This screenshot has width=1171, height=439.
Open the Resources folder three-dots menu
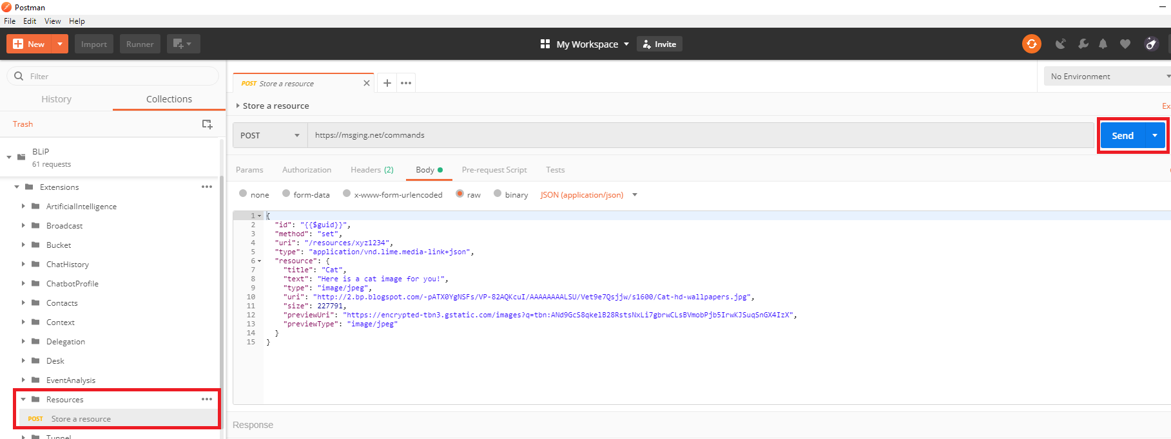click(207, 399)
